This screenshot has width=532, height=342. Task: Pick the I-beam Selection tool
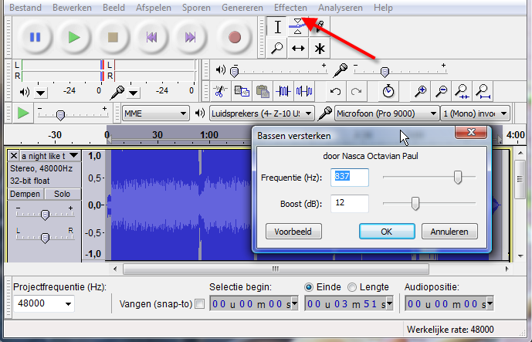(x=278, y=27)
